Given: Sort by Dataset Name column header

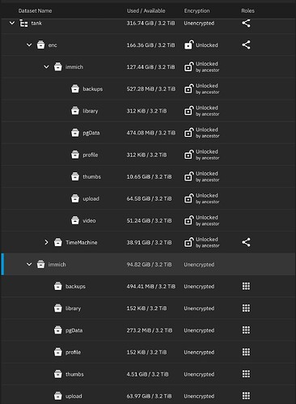Looking at the screenshot, I should 35,11.
